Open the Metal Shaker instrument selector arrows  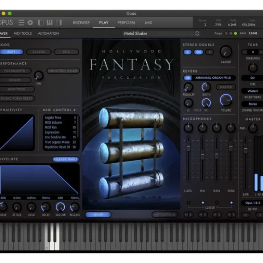coord(197,33)
